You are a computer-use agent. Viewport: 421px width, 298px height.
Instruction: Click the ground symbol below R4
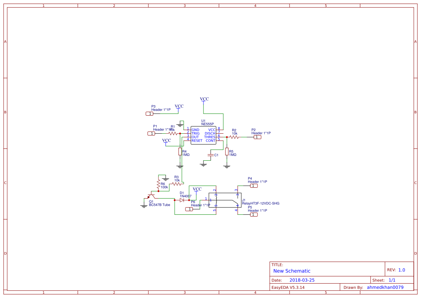(180, 166)
